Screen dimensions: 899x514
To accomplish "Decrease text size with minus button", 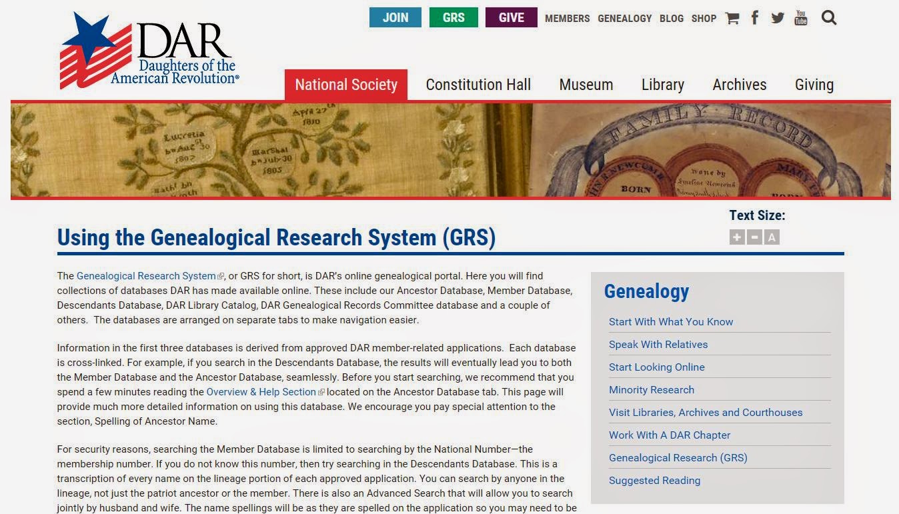I will click(x=754, y=237).
